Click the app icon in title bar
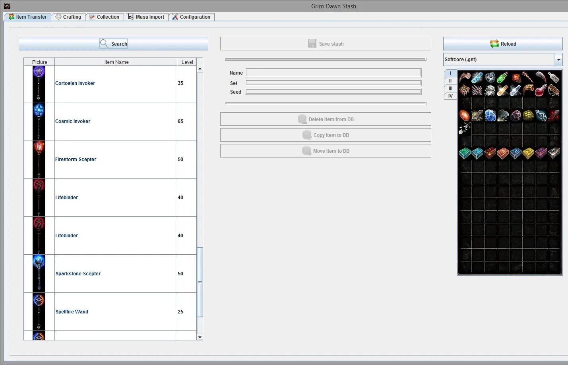The image size is (568, 365). click(x=7, y=6)
